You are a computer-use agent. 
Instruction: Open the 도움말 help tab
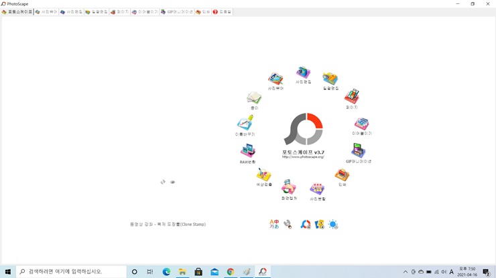(223, 12)
